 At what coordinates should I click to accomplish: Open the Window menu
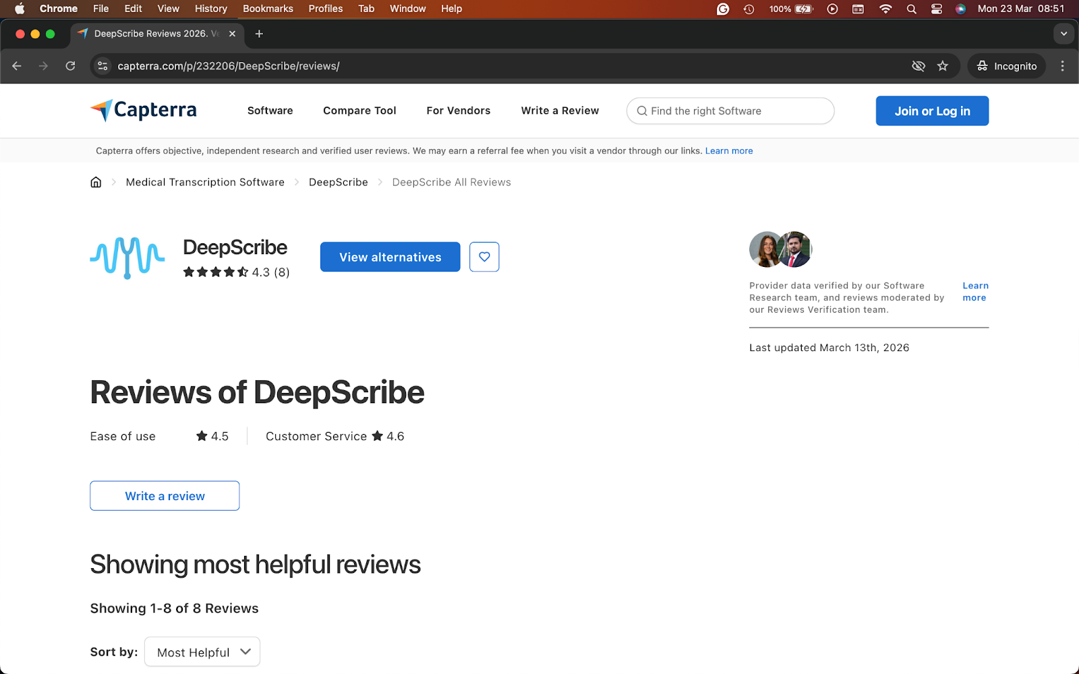click(408, 9)
